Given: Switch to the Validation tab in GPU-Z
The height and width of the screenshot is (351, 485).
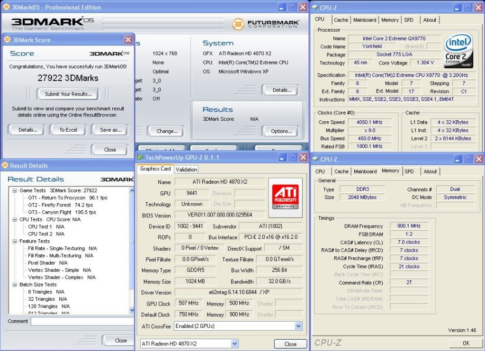Looking at the screenshot, I should pyautogui.click(x=186, y=169).
